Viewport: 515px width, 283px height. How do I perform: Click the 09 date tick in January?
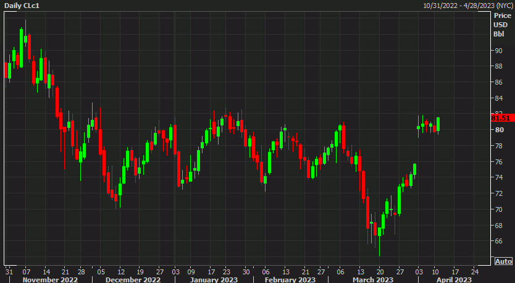click(x=191, y=272)
